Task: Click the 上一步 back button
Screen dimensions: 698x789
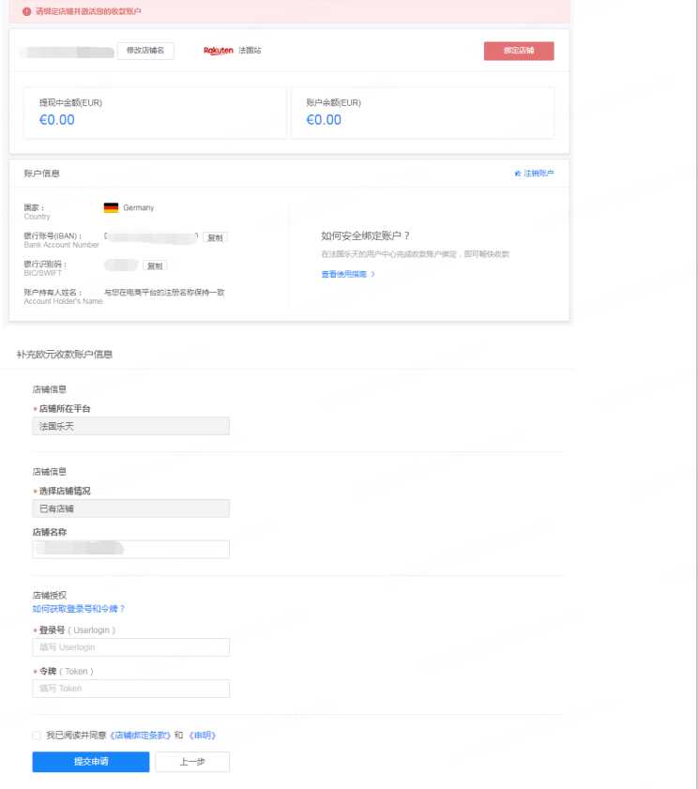Action: tap(192, 762)
